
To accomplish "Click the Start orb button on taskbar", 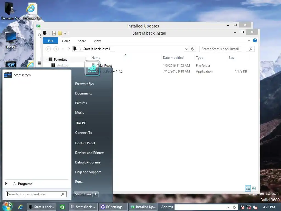I will [x=7, y=207].
